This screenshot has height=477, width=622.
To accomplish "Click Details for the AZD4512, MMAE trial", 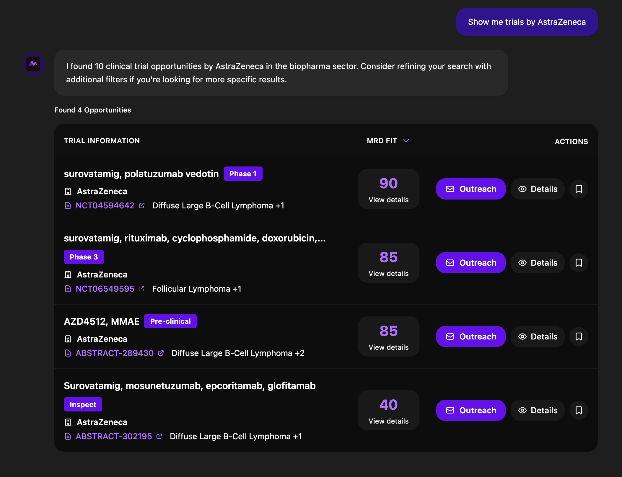I will 538,336.
